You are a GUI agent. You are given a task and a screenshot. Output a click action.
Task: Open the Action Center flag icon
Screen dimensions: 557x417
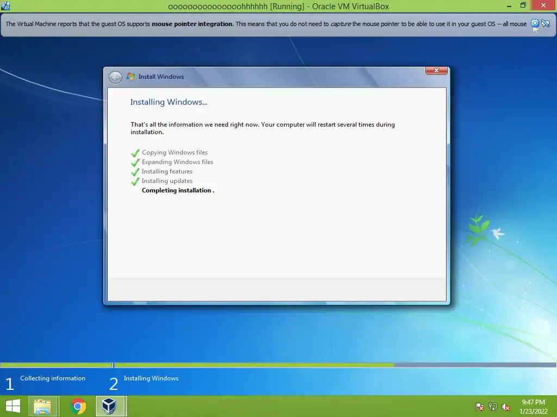pos(480,407)
